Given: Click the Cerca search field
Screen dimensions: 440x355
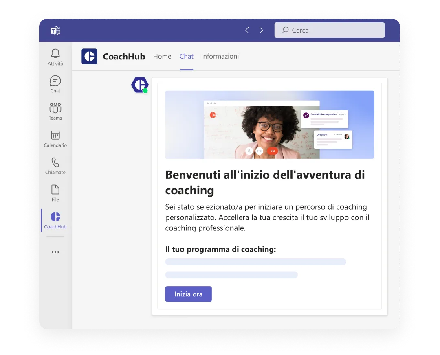Looking at the screenshot, I should pyautogui.click(x=330, y=30).
